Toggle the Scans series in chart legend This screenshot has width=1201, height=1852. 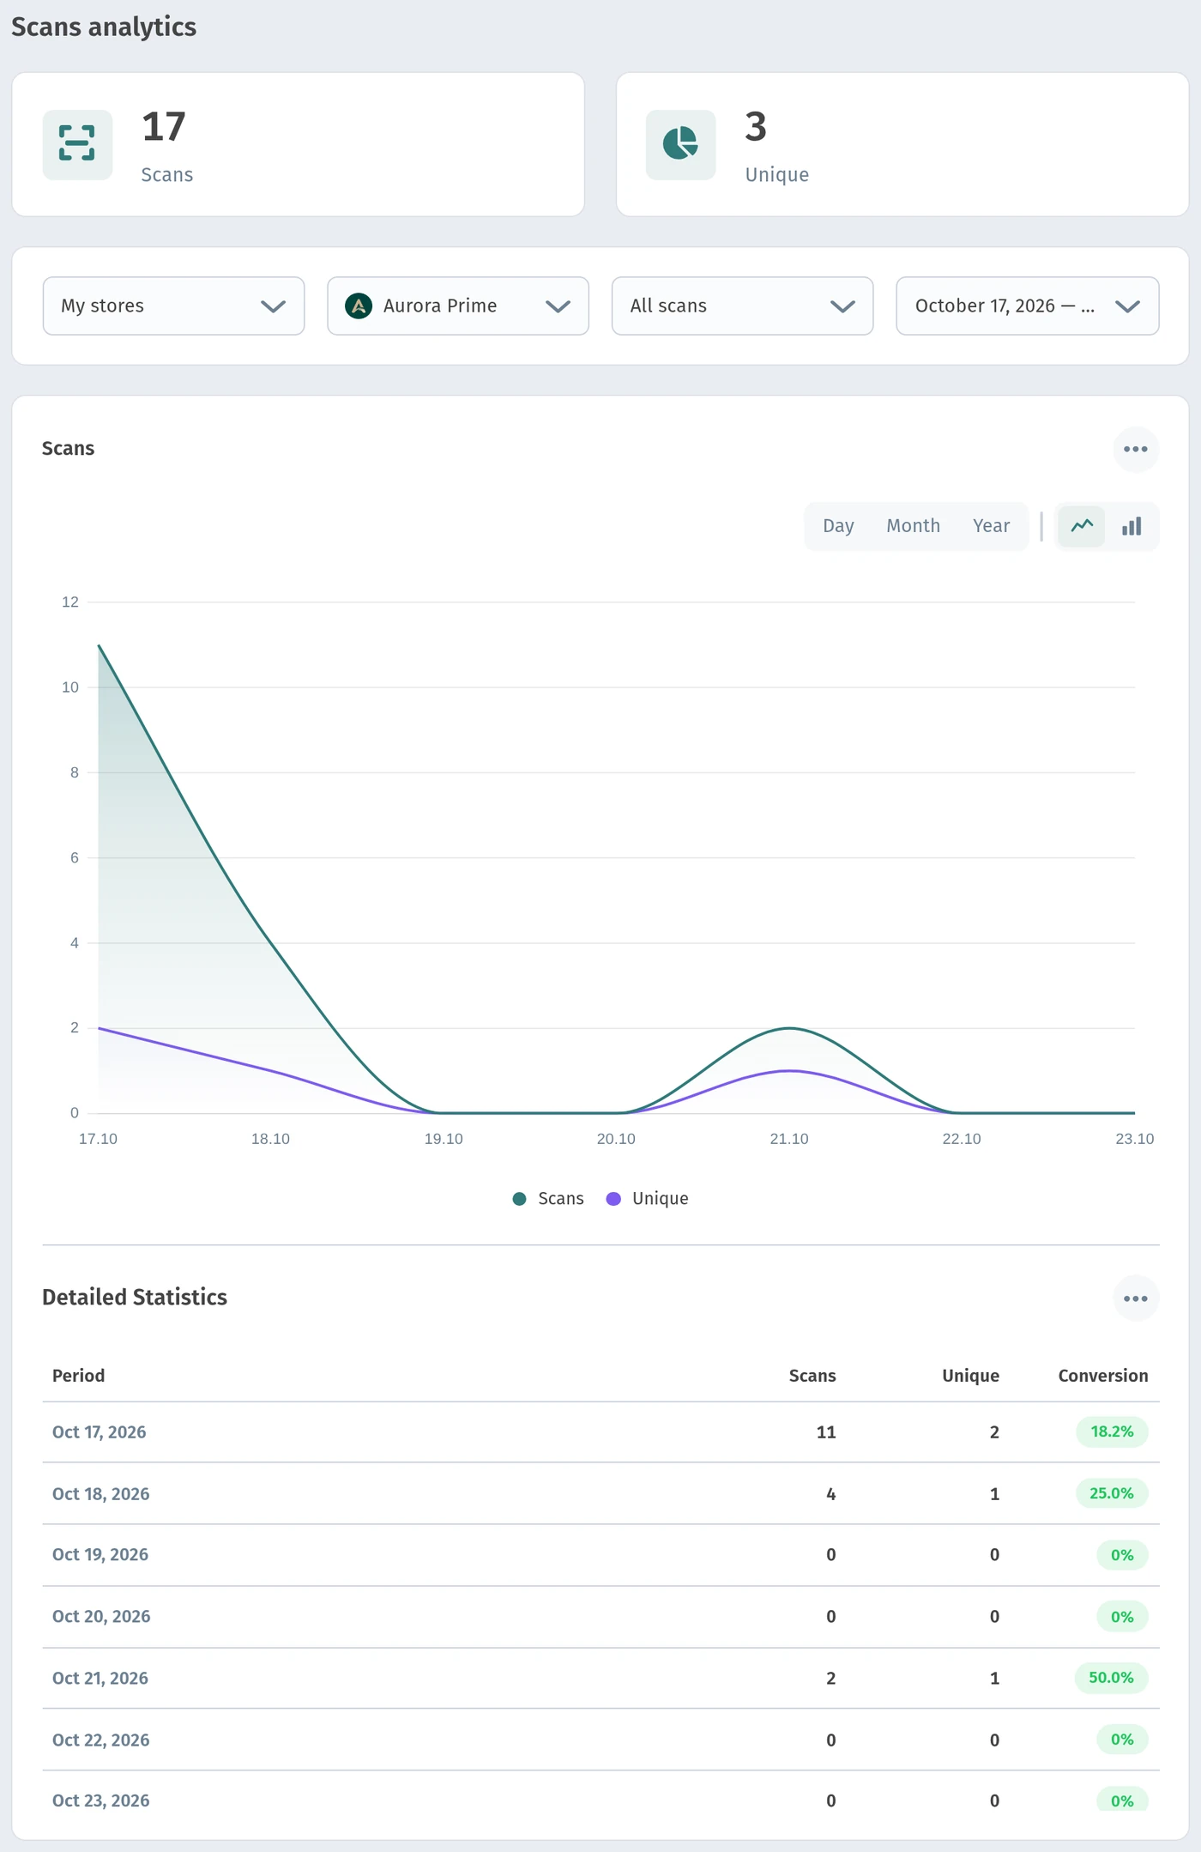[548, 1198]
